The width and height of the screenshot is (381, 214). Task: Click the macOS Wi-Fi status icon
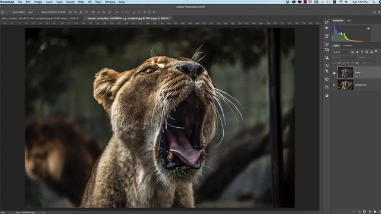point(341,2)
